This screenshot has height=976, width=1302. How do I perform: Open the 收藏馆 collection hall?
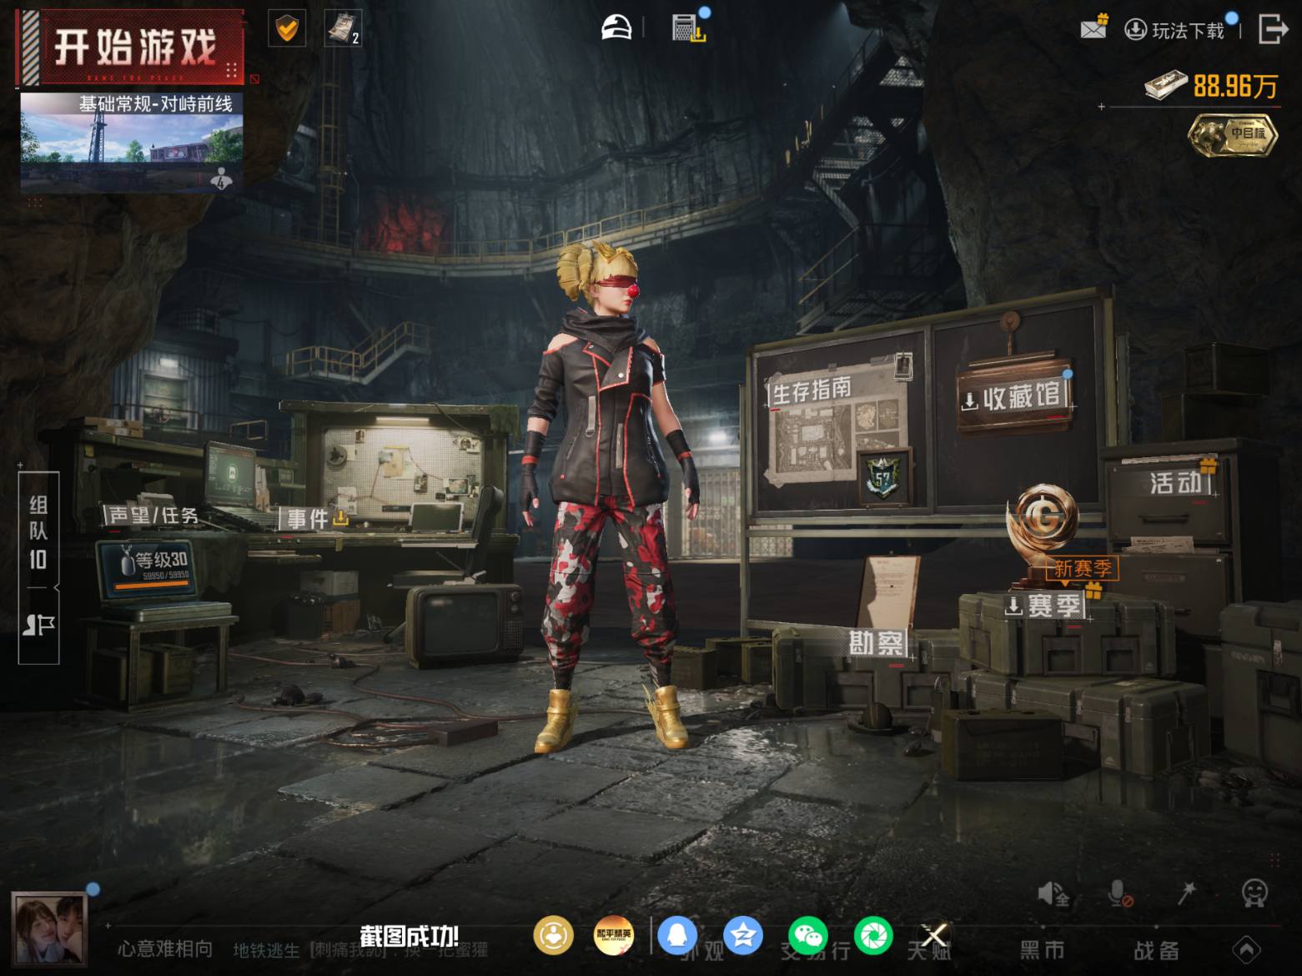(x=1014, y=398)
